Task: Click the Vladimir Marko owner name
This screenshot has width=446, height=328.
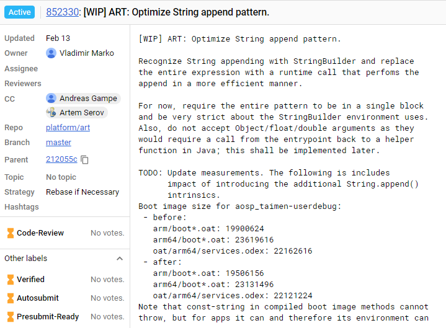Action: pos(87,53)
